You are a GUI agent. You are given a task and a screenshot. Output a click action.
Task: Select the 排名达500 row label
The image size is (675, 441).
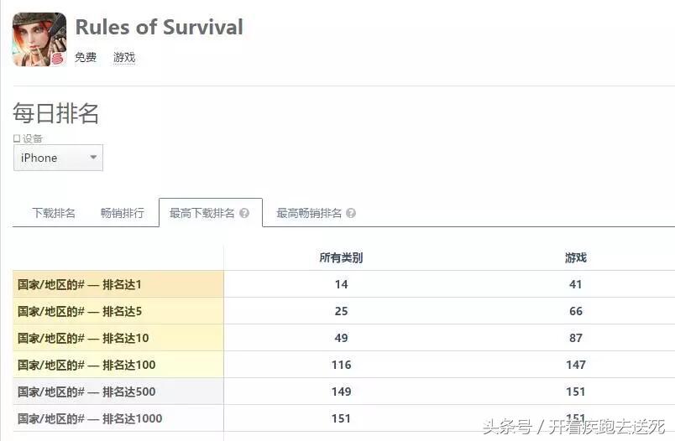86,392
